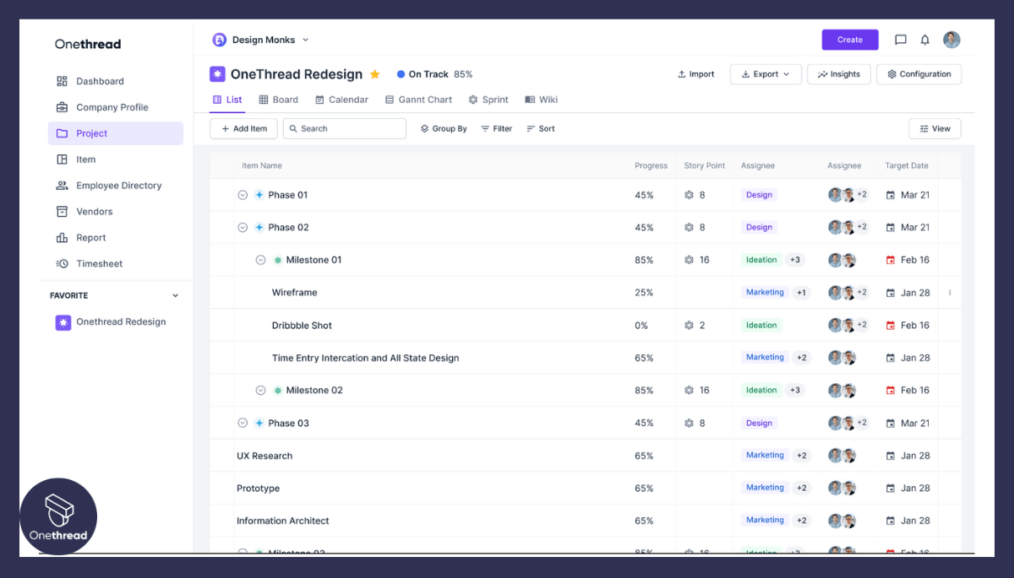Expand the Phase 02 row

pyautogui.click(x=243, y=227)
